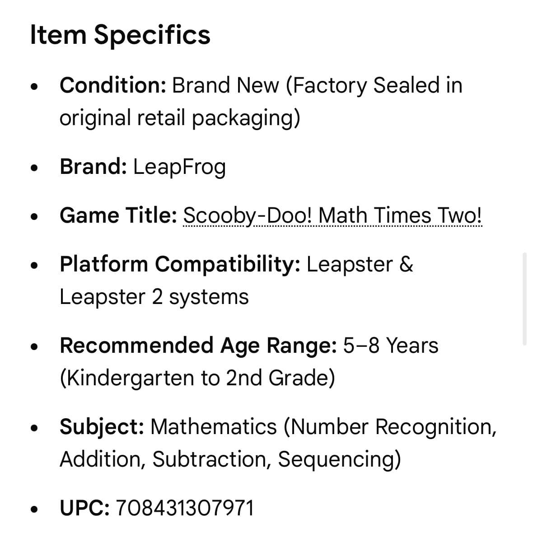Click the UPC number 708431307971
Image resolution: width=533 pixels, height=533 pixels.
click(185, 508)
